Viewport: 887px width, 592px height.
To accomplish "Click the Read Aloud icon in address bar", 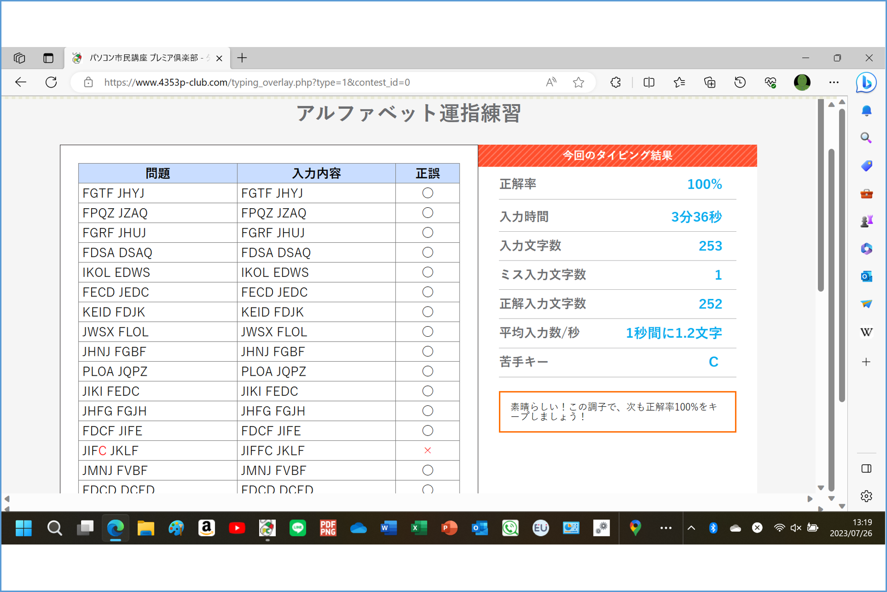I will (x=551, y=83).
